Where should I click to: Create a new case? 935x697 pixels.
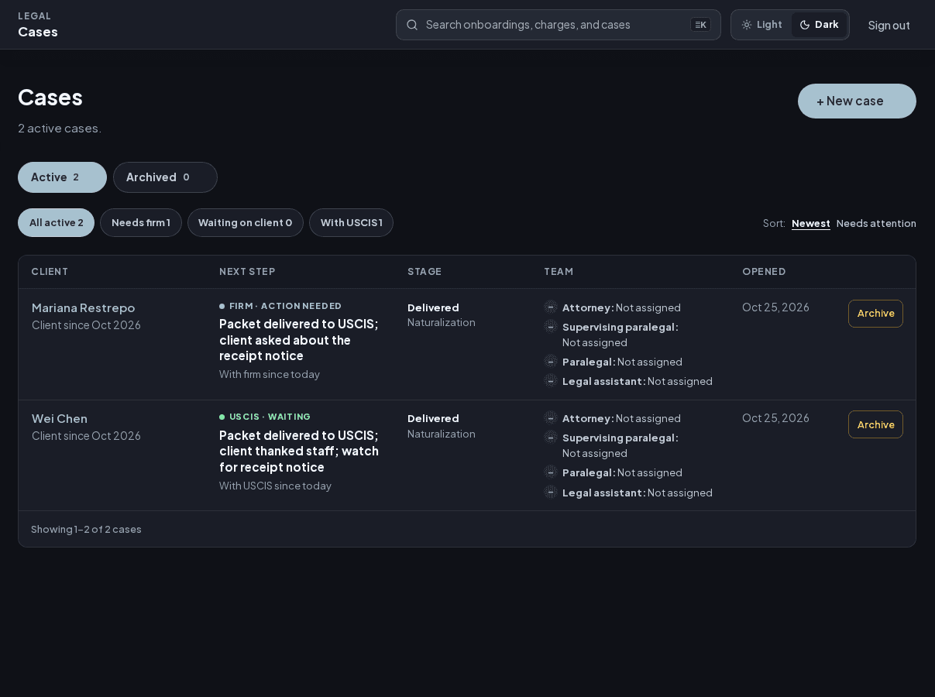click(857, 101)
